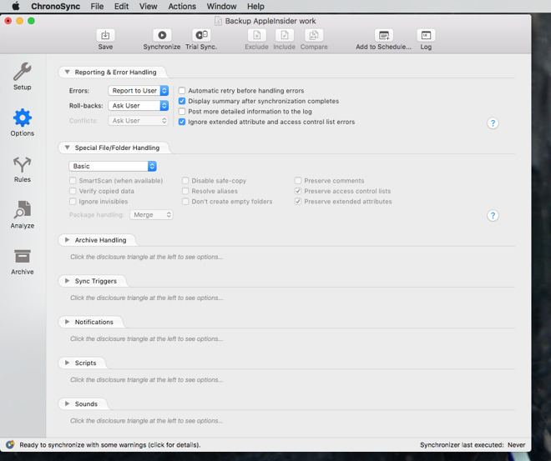The height and width of the screenshot is (461, 551).
Task: Toggle Resolve aliases checkbox
Action: coord(185,191)
